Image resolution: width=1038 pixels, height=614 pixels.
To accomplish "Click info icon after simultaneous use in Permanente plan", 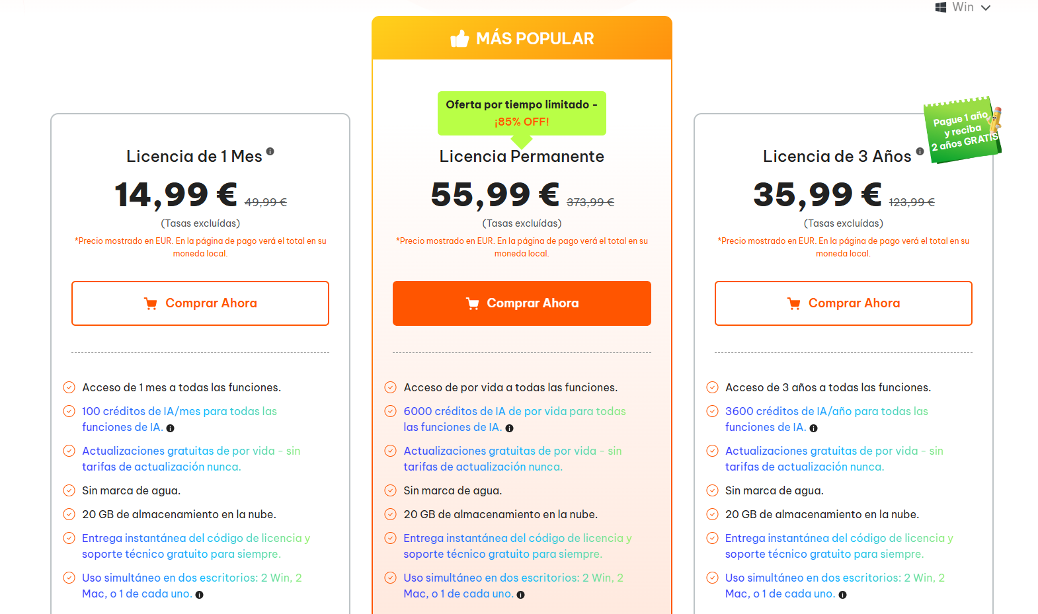I will [521, 595].
